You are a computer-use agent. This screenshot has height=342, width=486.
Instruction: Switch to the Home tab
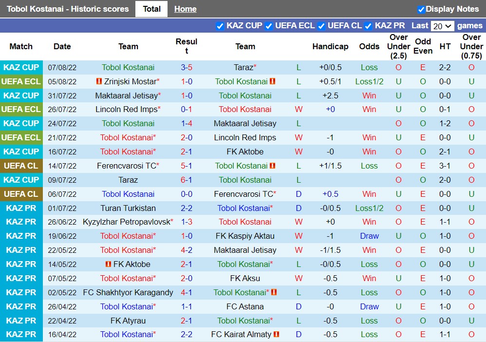tap(185, 9)
